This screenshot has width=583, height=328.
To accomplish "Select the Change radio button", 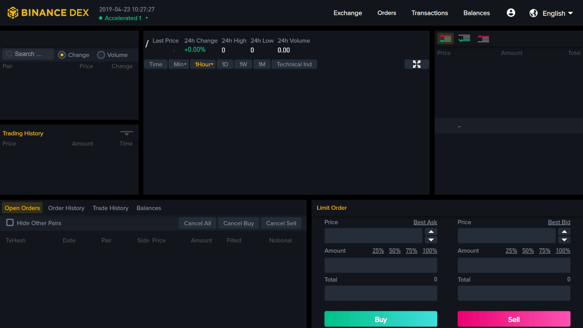I will (62, 55).
